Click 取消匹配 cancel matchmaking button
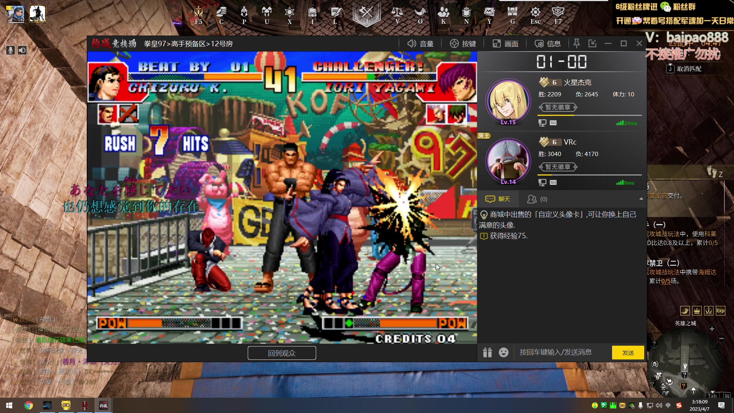 684,69
